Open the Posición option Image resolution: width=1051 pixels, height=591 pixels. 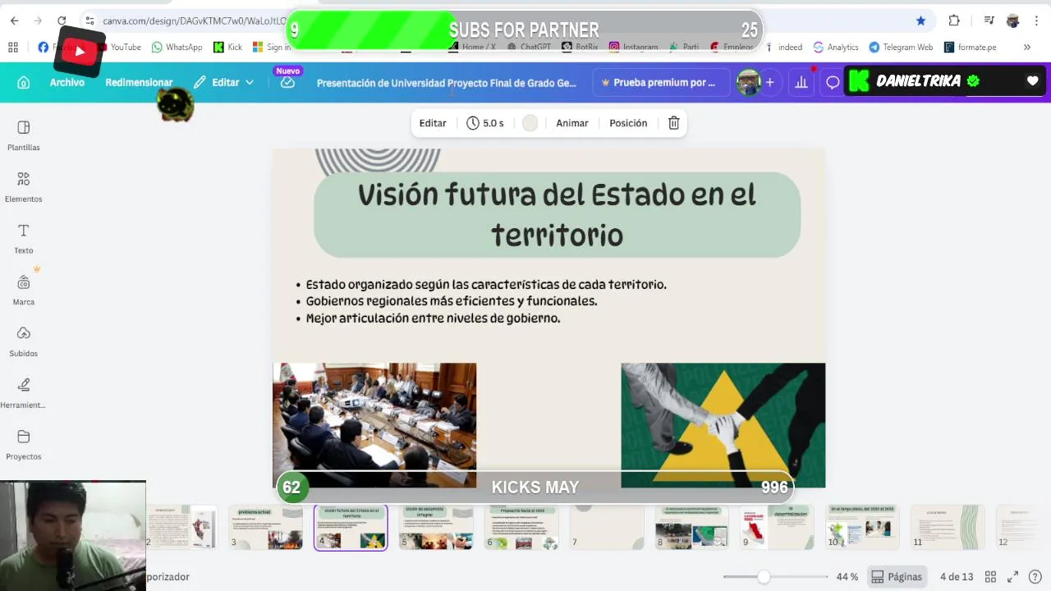tap(628, 123)
